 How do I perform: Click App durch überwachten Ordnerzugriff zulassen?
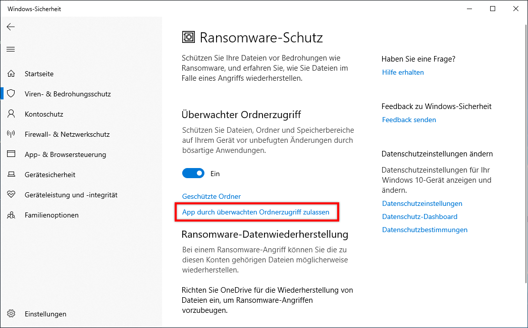click(256, 212)
